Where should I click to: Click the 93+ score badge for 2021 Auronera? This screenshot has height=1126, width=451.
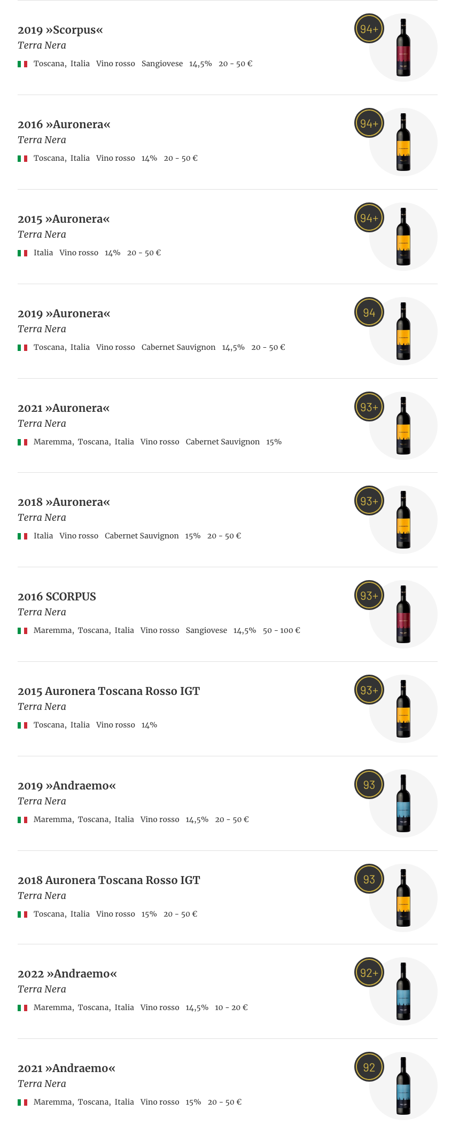(369, 407)
